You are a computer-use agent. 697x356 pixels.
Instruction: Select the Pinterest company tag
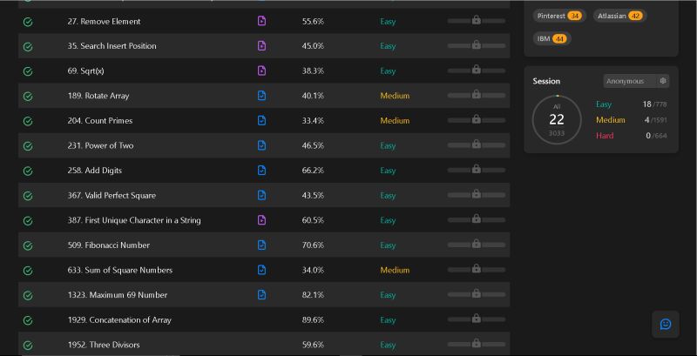(x=559, y=16)
